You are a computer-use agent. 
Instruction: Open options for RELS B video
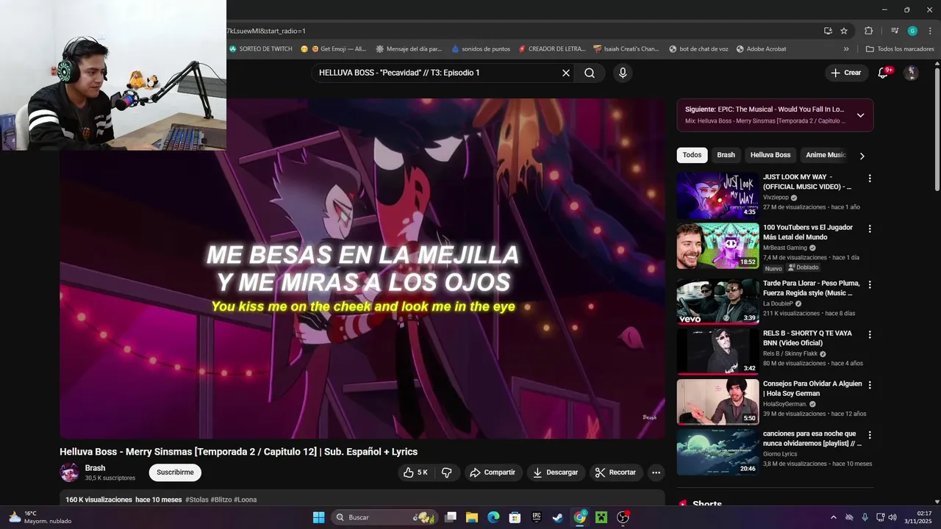[x=870, y=334]
